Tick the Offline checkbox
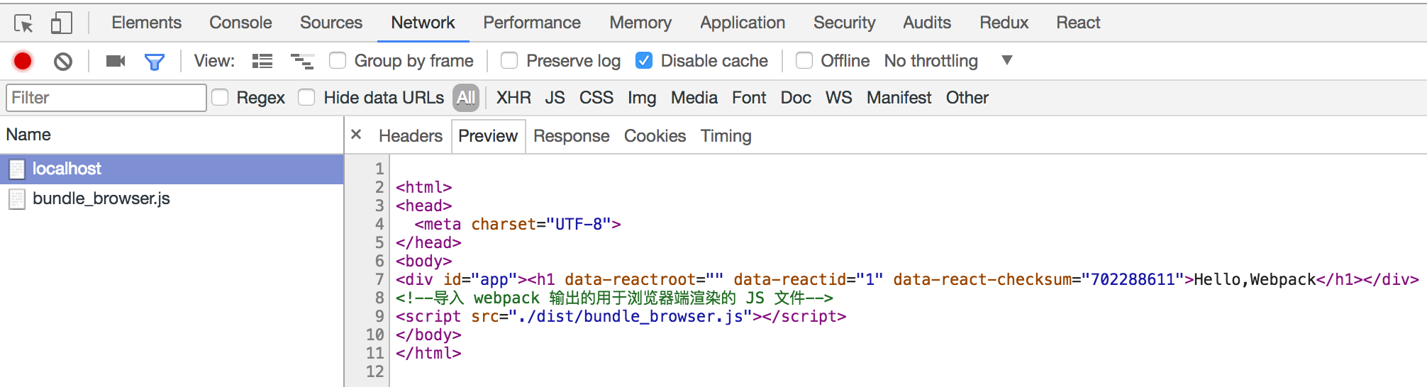This screenshot has height=387, width=1427. [804, 61]
